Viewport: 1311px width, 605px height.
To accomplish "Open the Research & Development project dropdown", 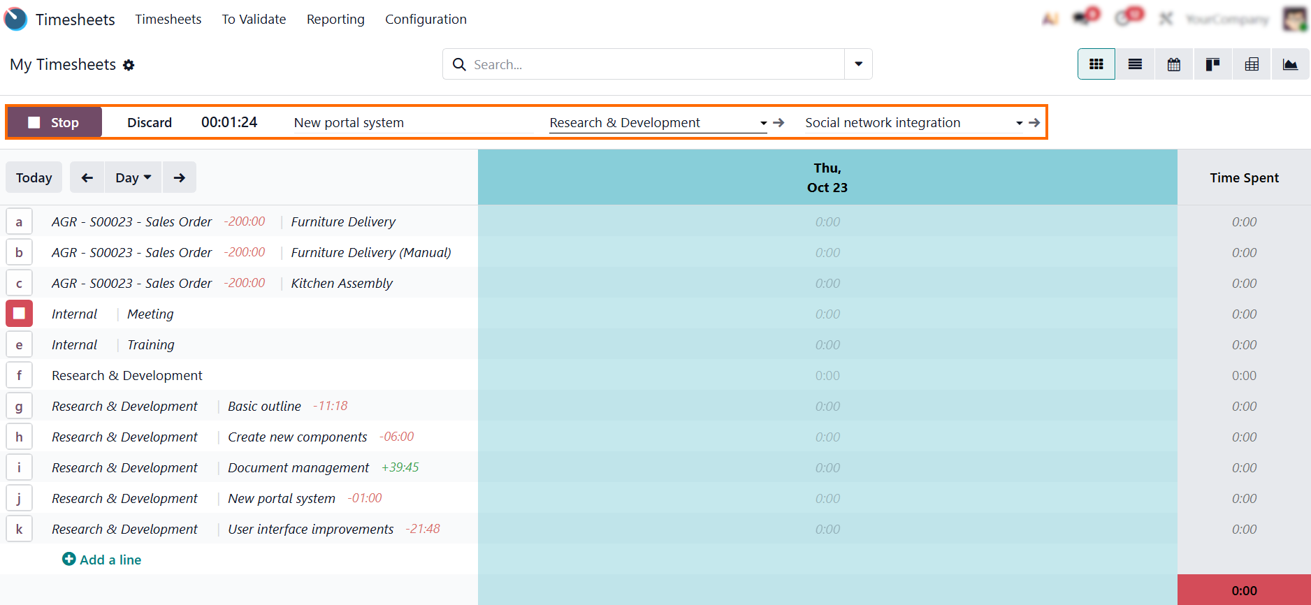I will 763,123.
